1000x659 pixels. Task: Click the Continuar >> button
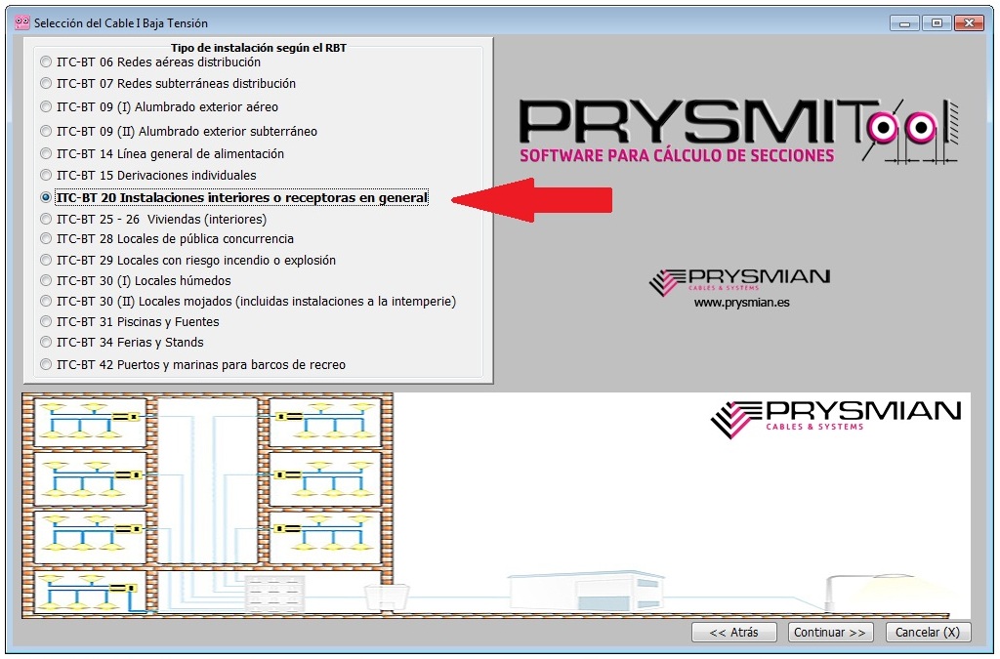pyautogui.click(x=830, y=633)
